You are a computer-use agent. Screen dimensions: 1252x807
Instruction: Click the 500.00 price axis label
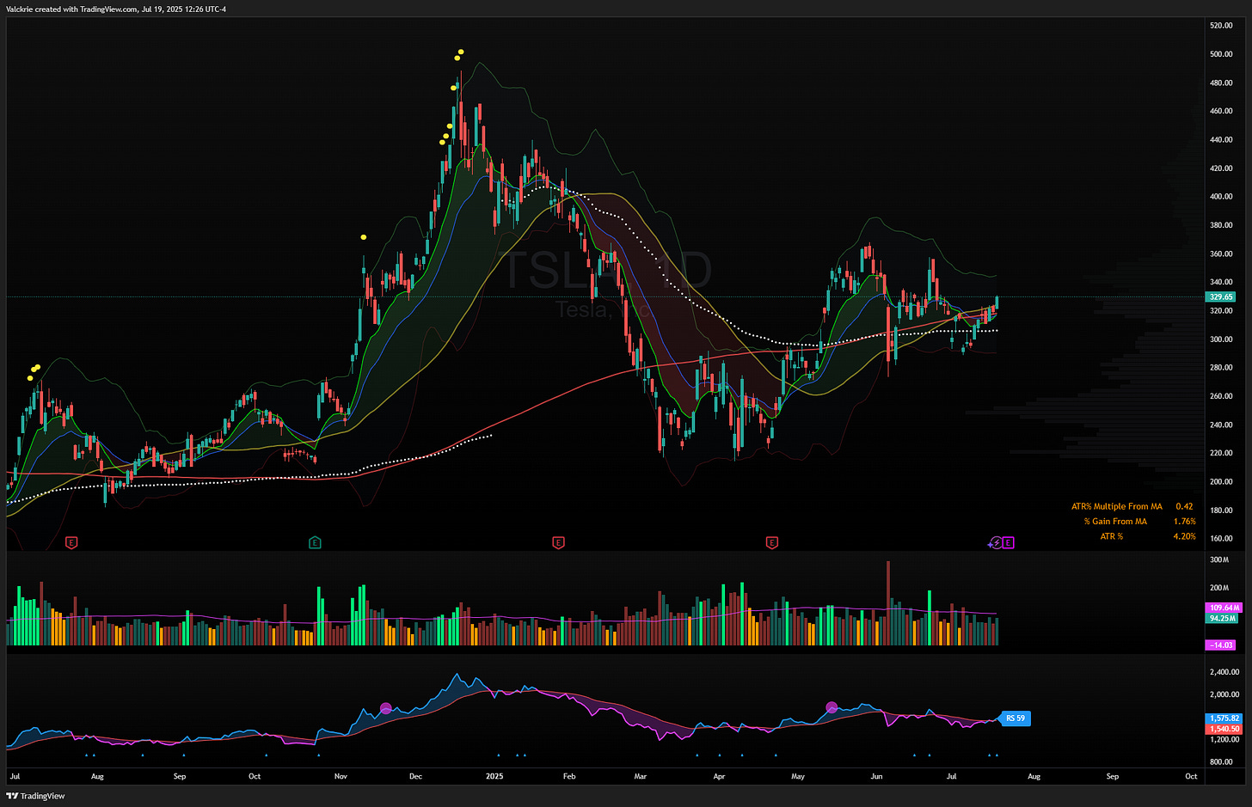pyautogui.click(x=1221, y=54)
